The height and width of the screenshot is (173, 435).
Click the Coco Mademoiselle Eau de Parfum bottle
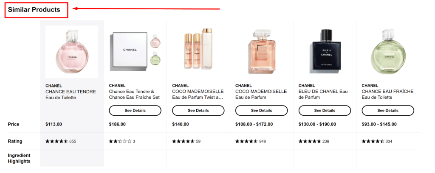[261, 51]
